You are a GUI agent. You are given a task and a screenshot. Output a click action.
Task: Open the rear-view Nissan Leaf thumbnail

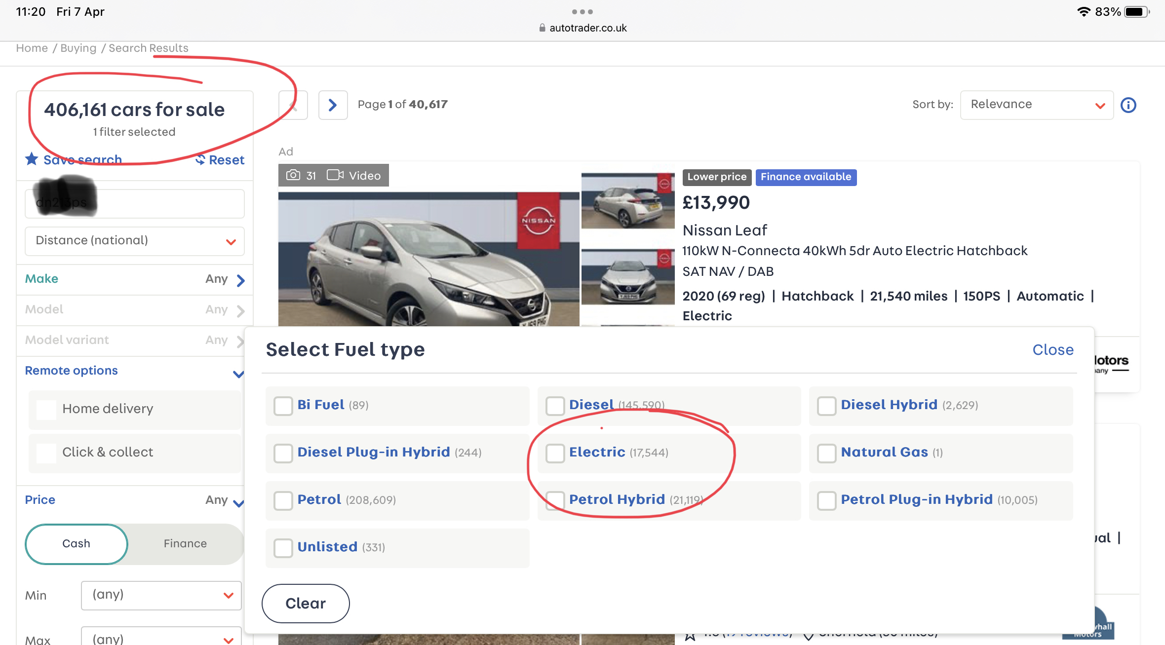(628, 200)
